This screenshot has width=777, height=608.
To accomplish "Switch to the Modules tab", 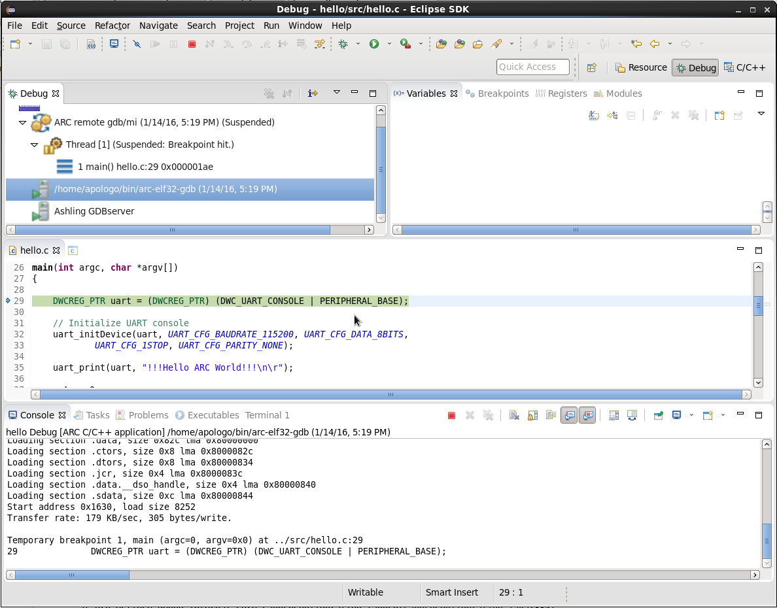I will (617, 93).
